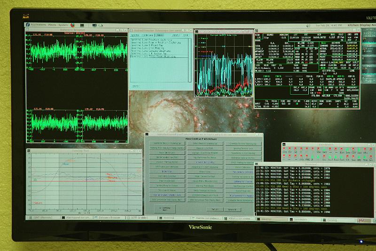The width and height of the screenshot is (376, 251).
Task: Open Catalog Tool window menu icon
Action: tap(29, 151)
